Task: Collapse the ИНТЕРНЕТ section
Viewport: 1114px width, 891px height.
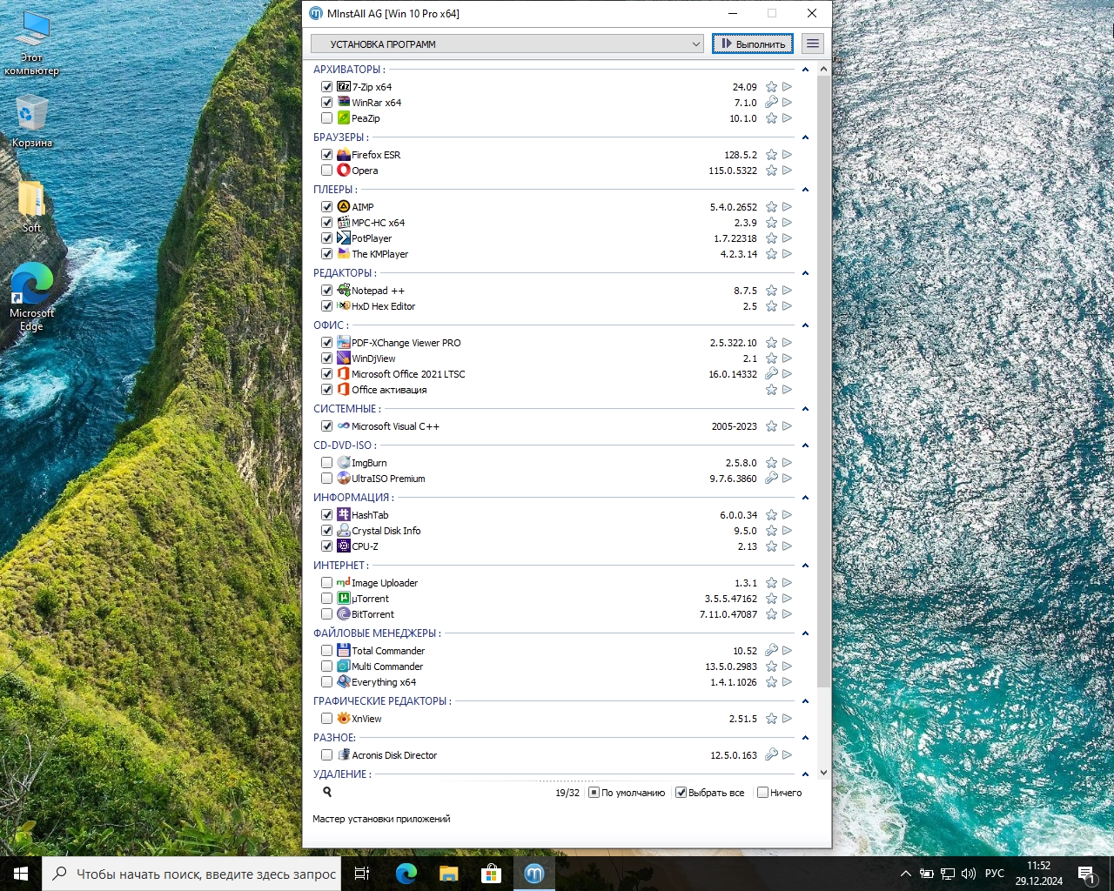Action: tap(805, 566)
